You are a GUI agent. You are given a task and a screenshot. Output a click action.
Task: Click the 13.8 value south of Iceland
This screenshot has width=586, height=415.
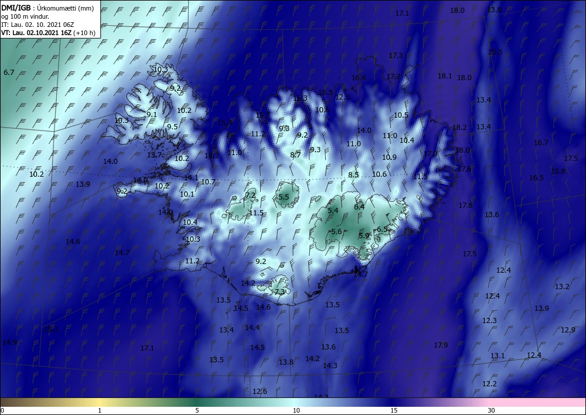coord(287,362)
